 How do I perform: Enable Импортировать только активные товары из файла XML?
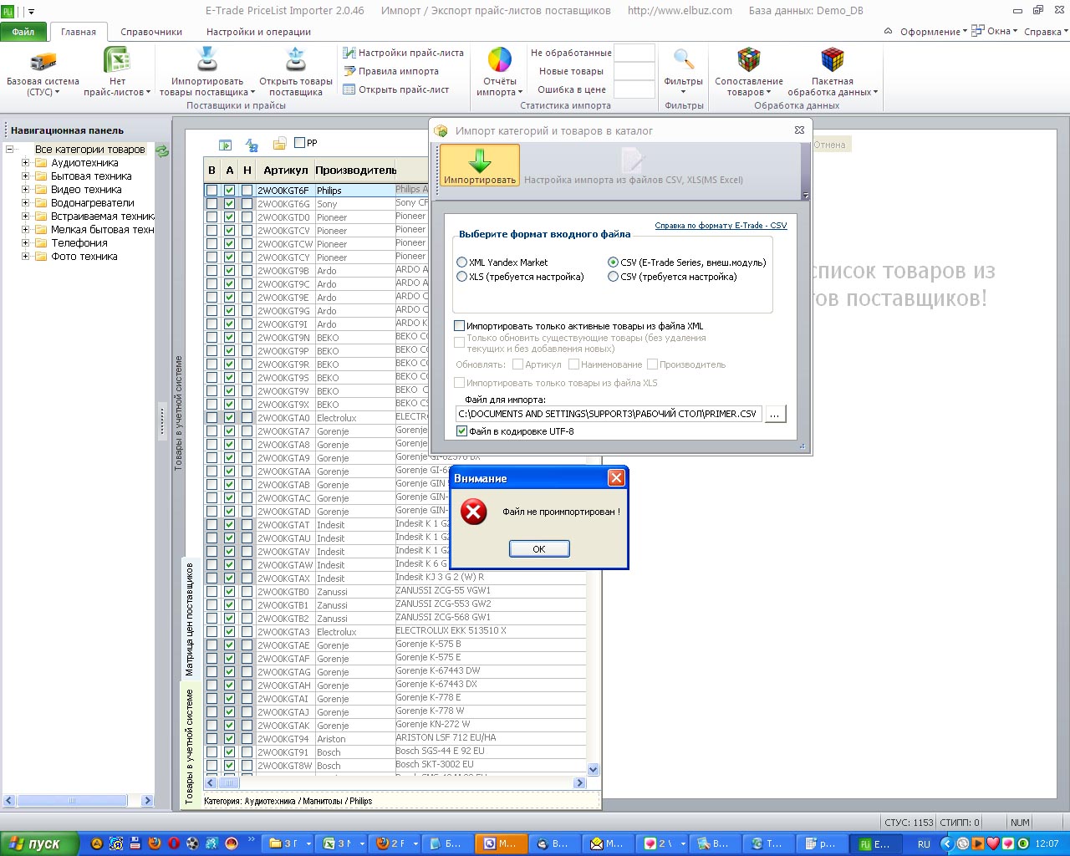pos(459,326)
